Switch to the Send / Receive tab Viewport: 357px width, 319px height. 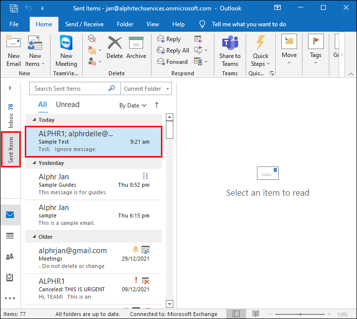click(84, 24)
